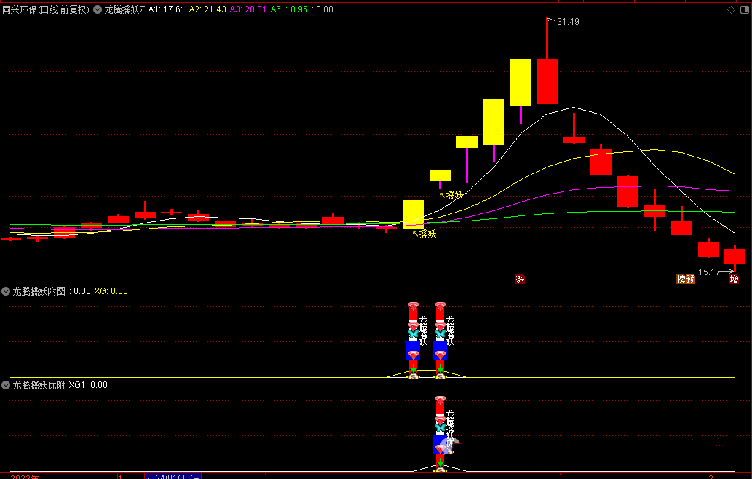The image size is (752, 479).
Task: Open the 龙腾擒妖优附 indicator dropdown arrow
Action: tap(6, 385)
